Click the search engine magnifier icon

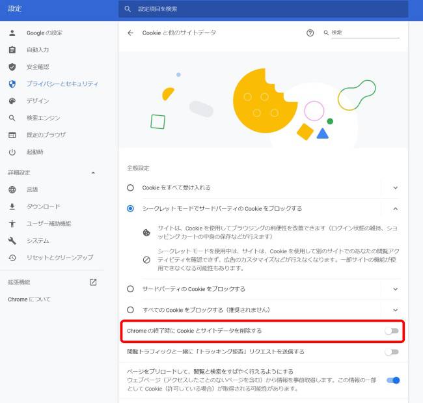click(x=12, y=118)
